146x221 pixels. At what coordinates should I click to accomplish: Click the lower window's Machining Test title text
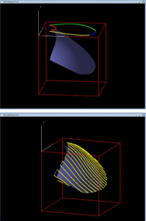[x=11, y=115]
